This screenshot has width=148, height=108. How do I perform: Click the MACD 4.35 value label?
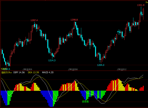coord(48,72)
